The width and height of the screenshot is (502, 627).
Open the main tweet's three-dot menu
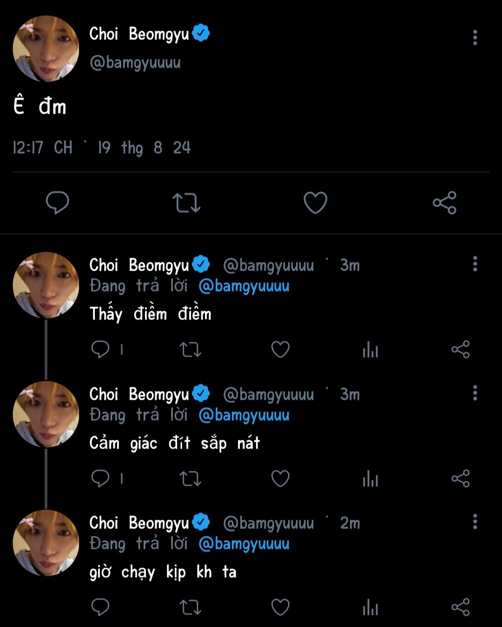click(x=475, y=38)
